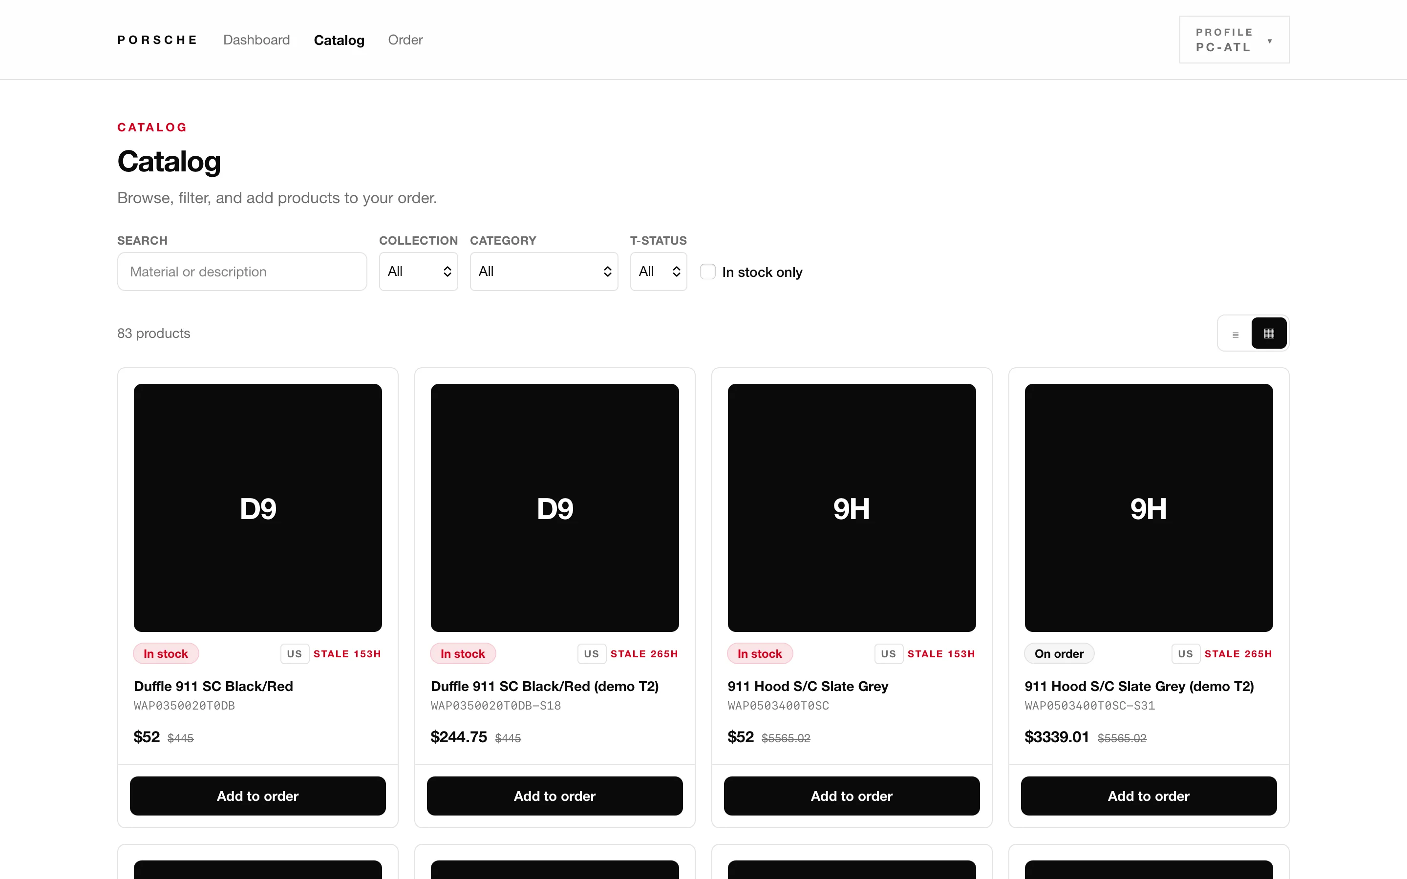Open the Collection dropdown

[x=418, y=272]
